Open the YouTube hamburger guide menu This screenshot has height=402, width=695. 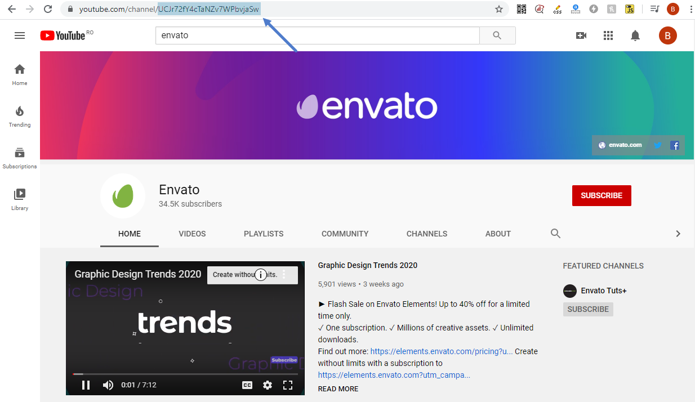pos(20,35)
